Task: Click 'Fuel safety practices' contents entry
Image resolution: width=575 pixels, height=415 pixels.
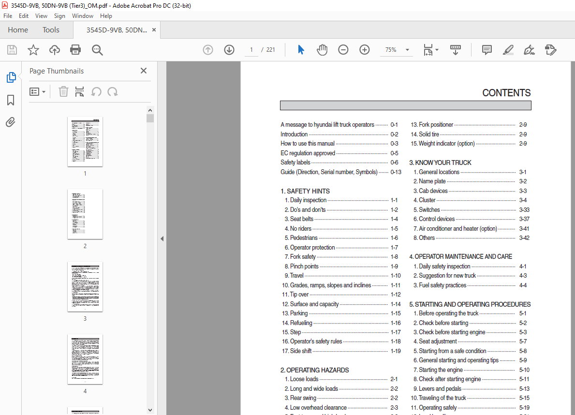Action: click(x=470, y=285)
